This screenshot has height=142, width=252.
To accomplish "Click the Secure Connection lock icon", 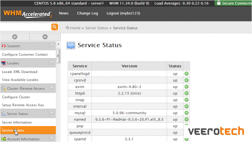I will (219, 3).
